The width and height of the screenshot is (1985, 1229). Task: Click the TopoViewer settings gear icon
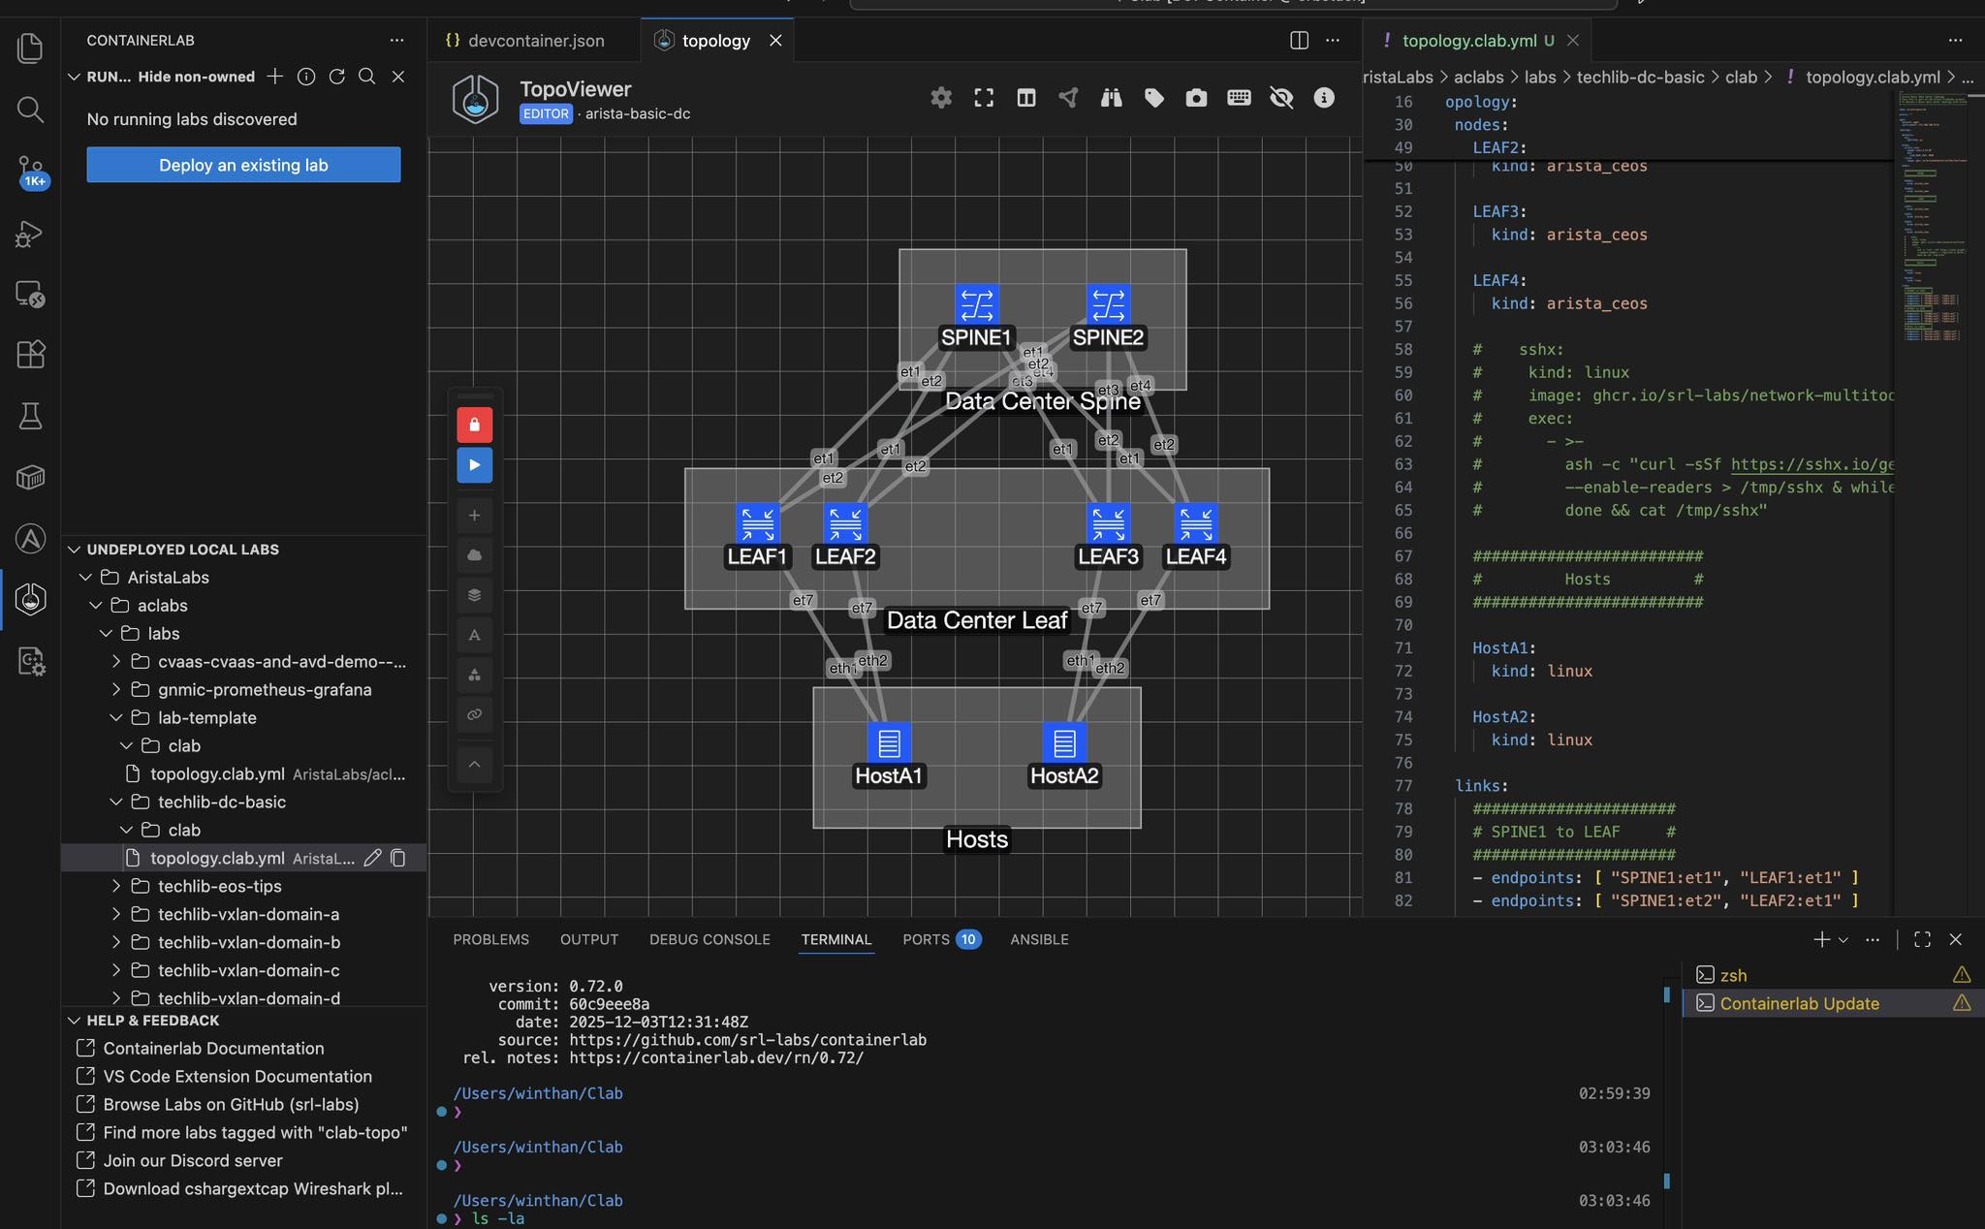pyautogui.click(x=941, y=98)
